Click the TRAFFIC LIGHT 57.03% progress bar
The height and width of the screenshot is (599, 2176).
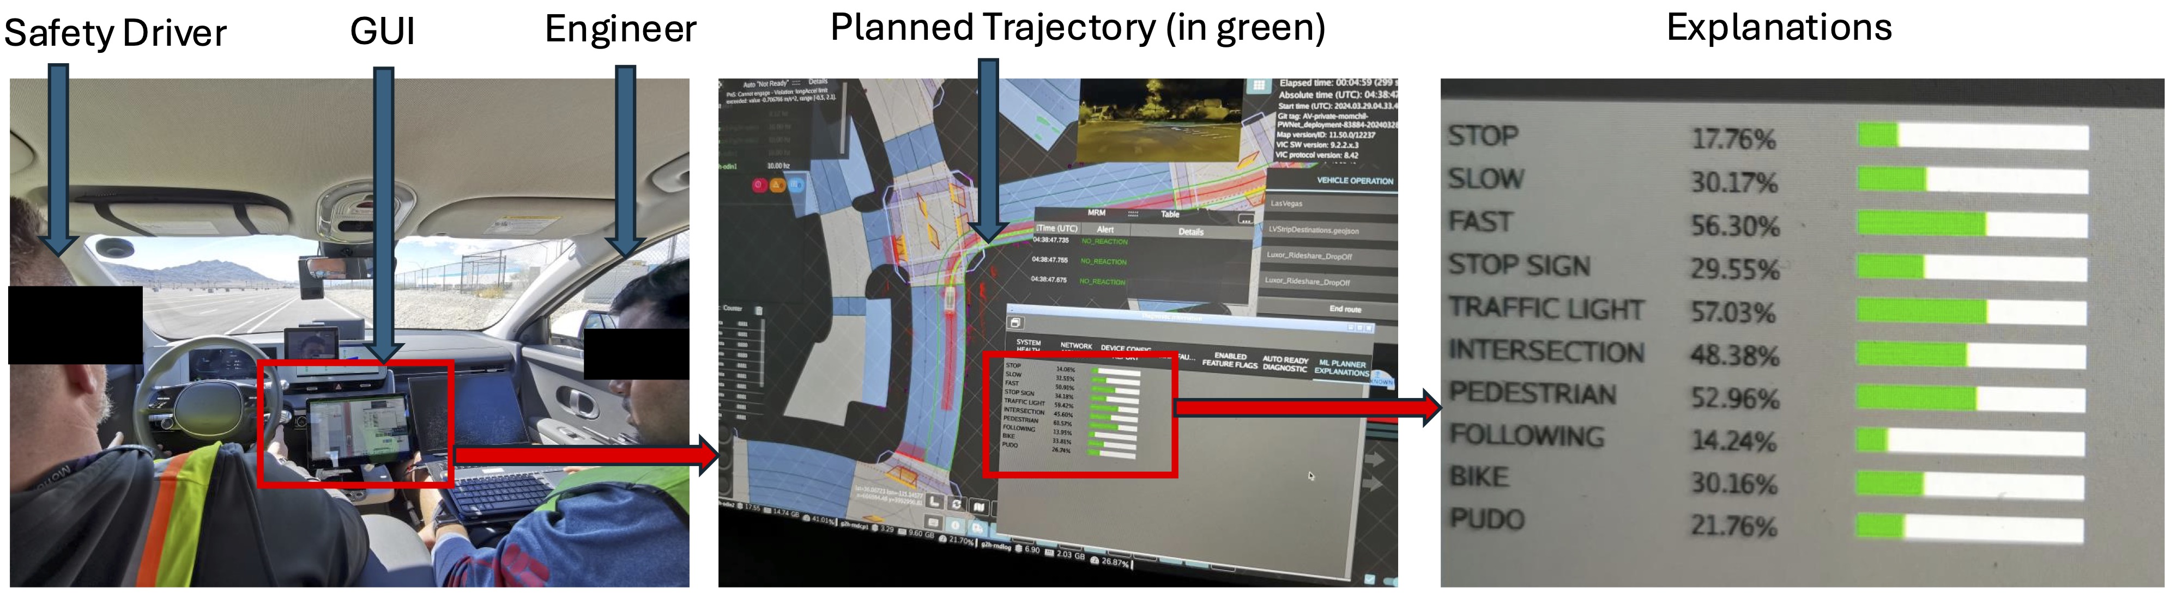tap(1973, 310)
